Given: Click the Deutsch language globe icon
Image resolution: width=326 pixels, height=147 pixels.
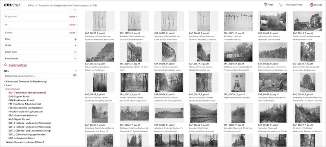Looking at the screenshot, I should pyautogui.click(x=311, y=5).
